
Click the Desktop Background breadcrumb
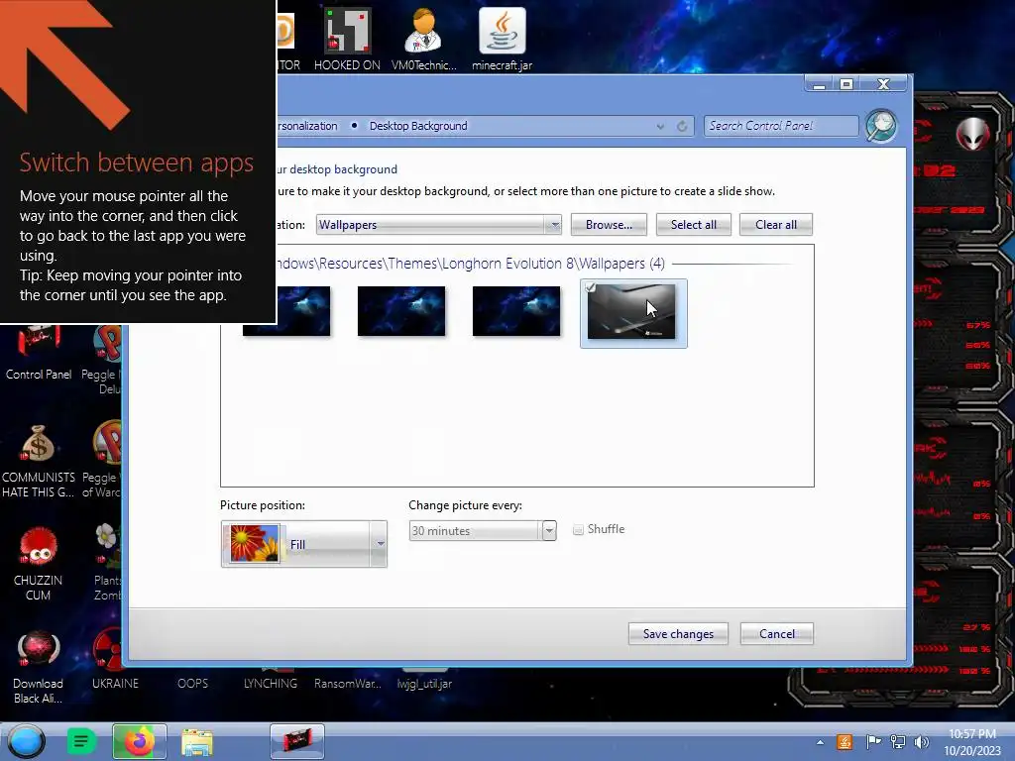coord(418,126)
